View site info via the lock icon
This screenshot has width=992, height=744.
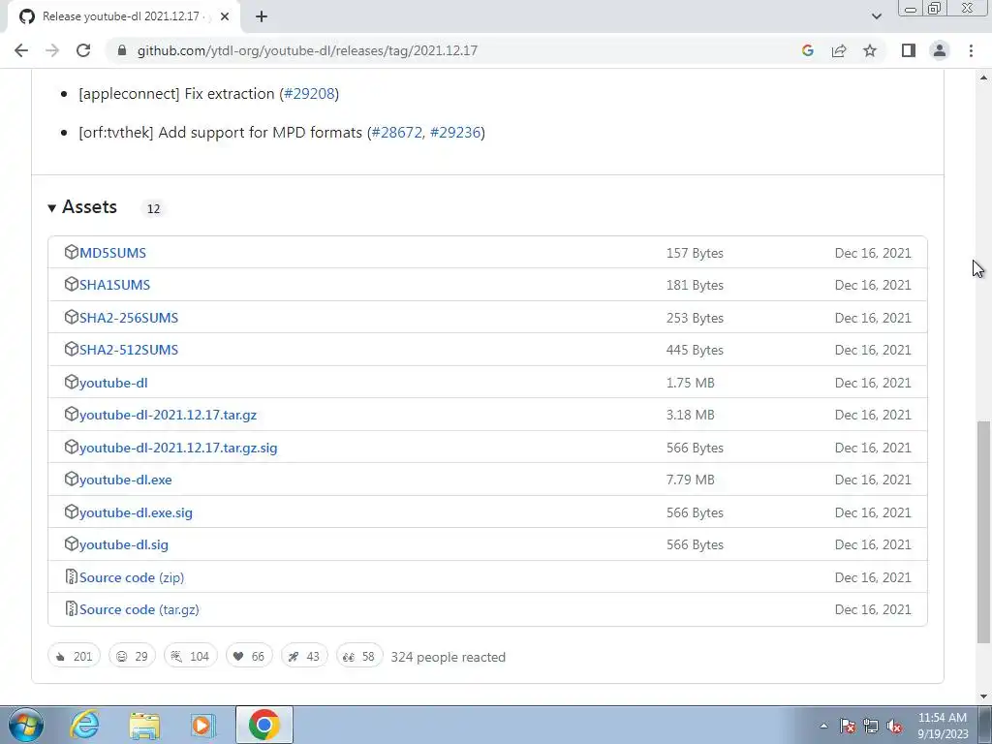point(122,50)
